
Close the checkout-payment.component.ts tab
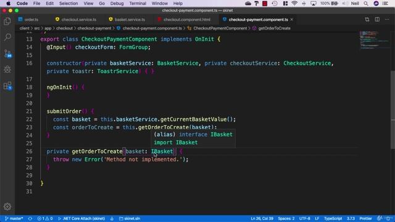coord(292,20)
